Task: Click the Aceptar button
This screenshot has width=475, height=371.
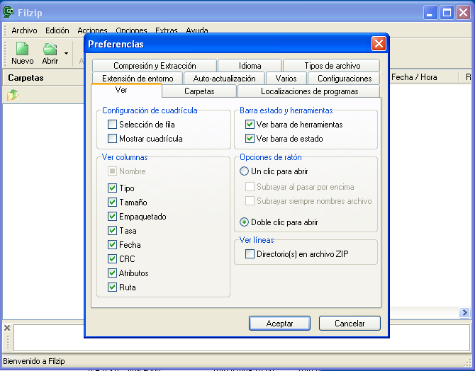Action: point(279,323)
